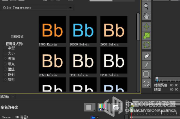Image resolution: width=180 pixels, height=119 pixels.
Task: Switch to the 時間軸 tab
Action: click(4, 97)
